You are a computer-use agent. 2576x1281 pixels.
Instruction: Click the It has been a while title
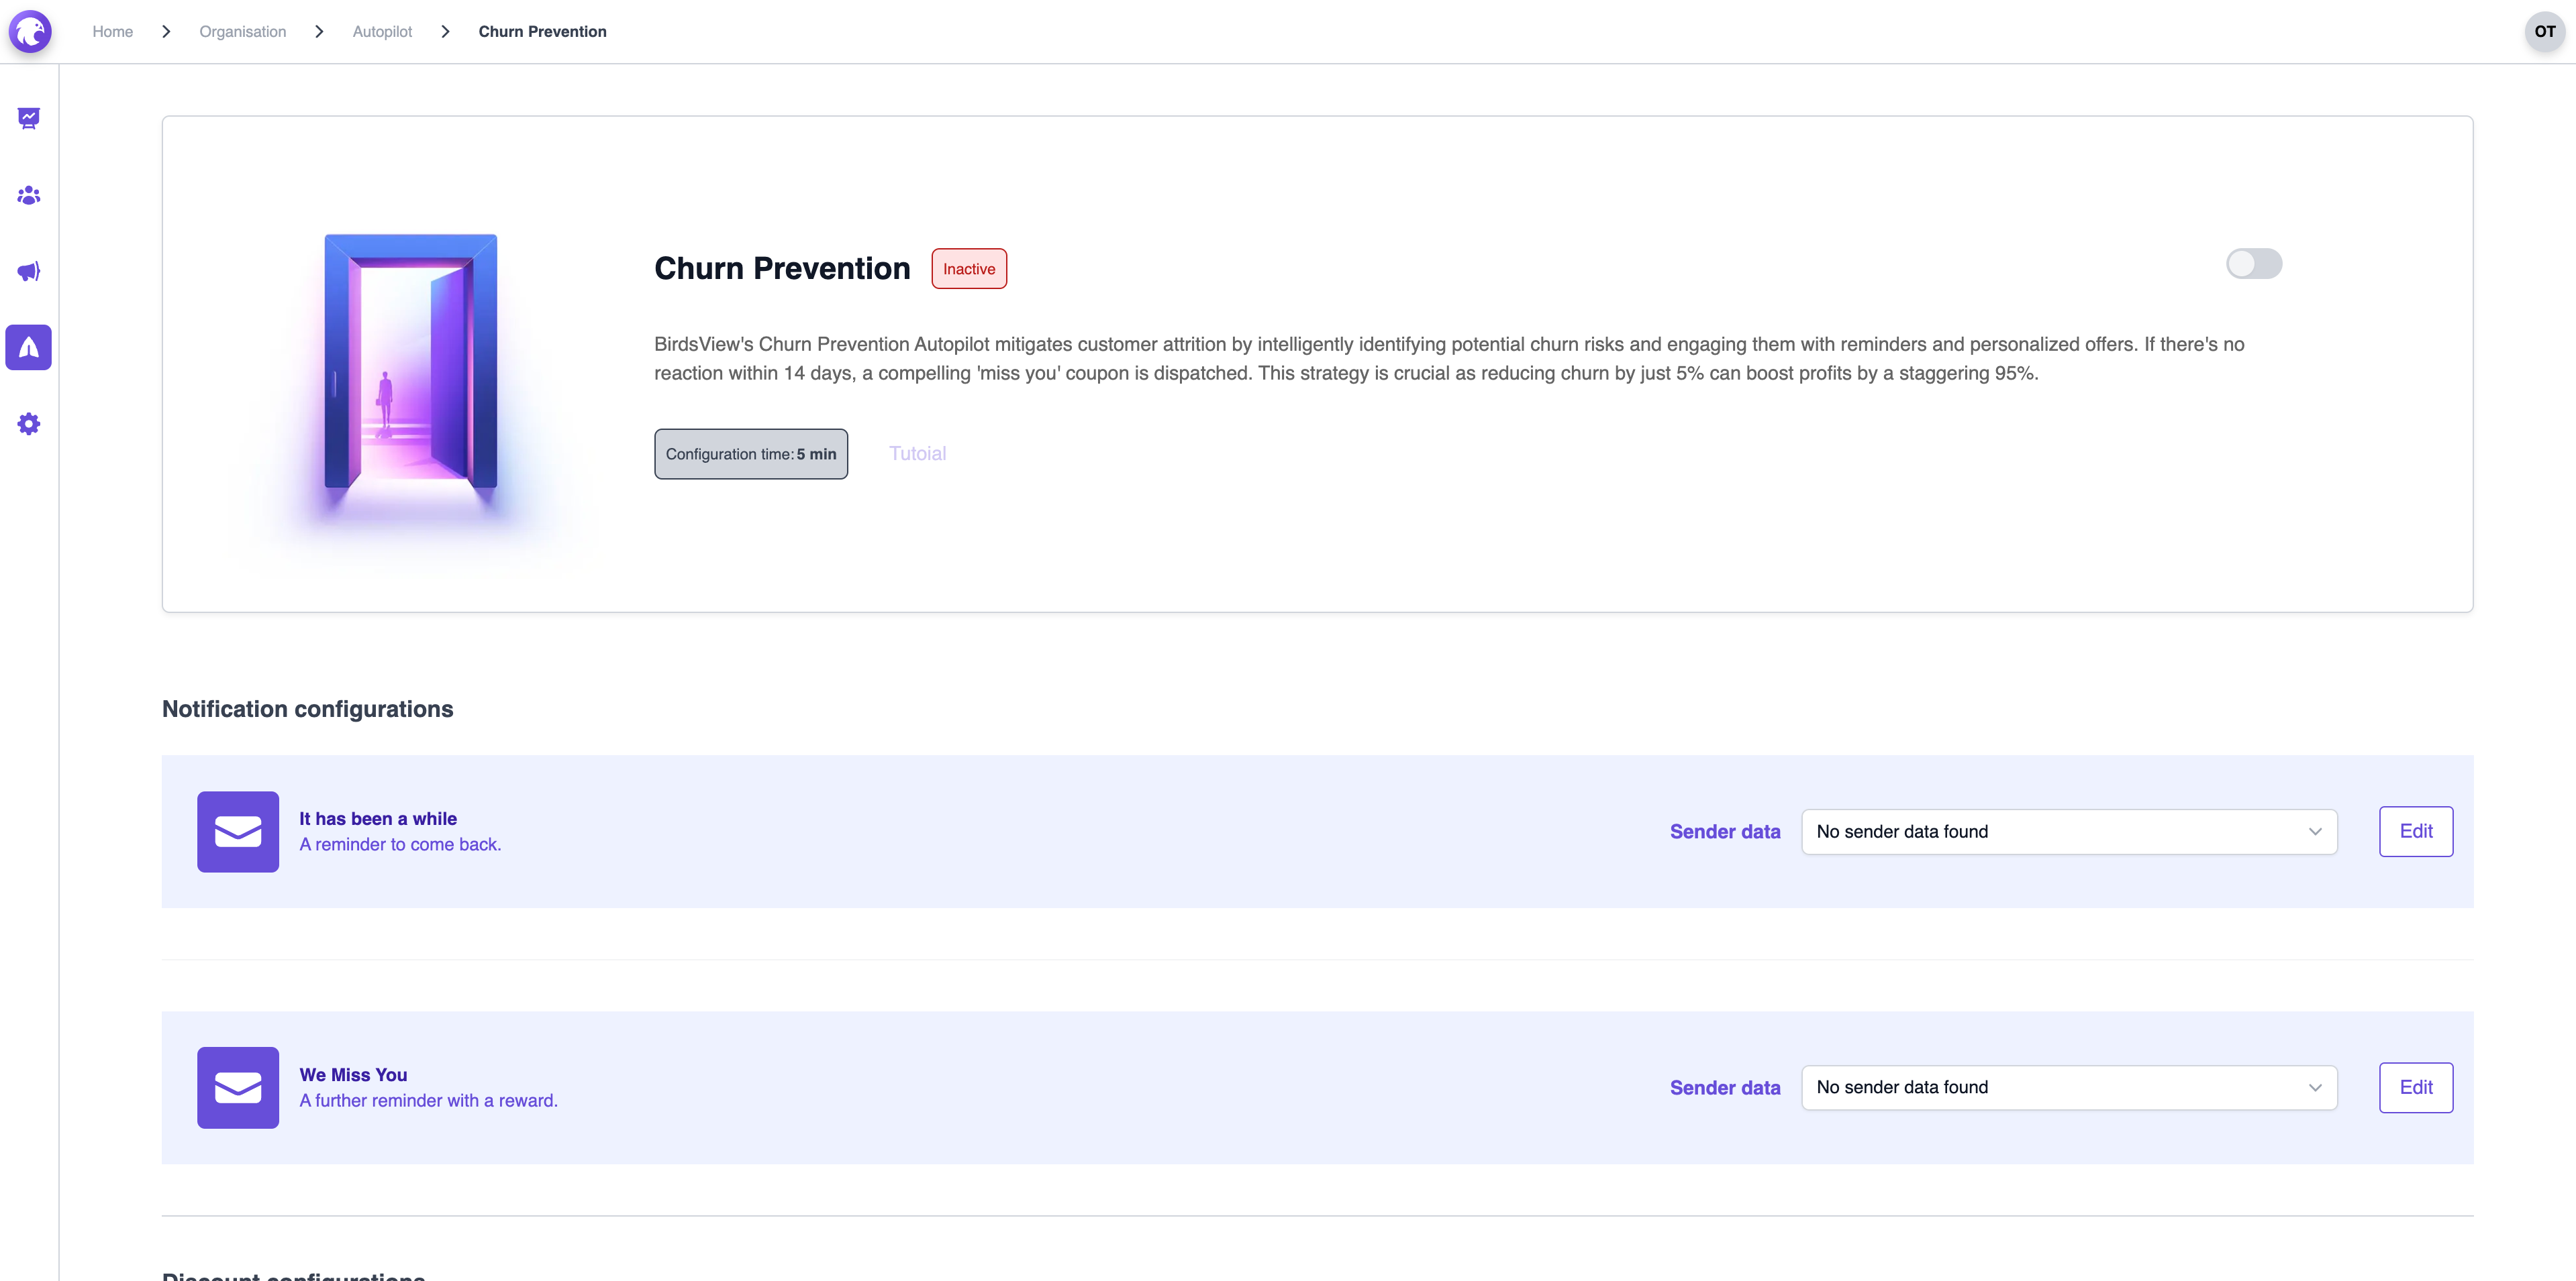coord(378,818)
